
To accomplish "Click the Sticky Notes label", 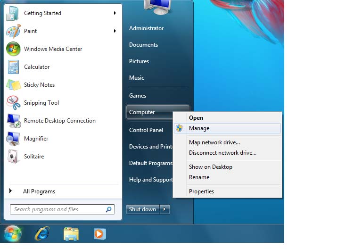I will 40,85.
